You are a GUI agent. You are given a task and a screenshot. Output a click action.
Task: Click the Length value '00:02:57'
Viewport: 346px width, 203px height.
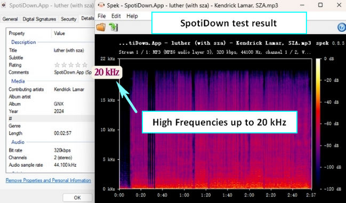click(63, 133)
